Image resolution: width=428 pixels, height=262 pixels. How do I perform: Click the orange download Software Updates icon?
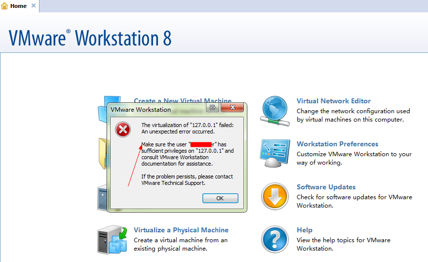point(275,196)
